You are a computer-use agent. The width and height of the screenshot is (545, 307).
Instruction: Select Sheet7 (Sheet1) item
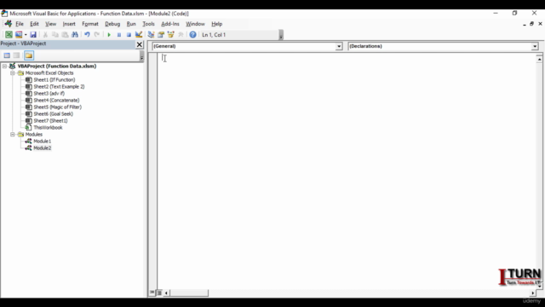(50, 120)
